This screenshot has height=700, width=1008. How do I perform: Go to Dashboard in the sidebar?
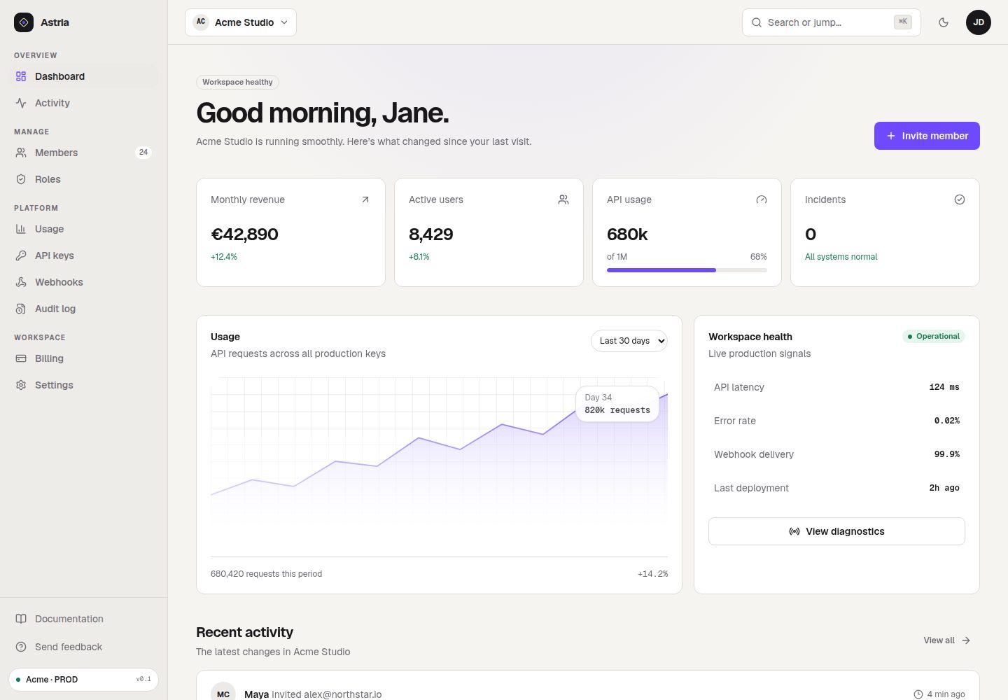click(x=84, y=76)
